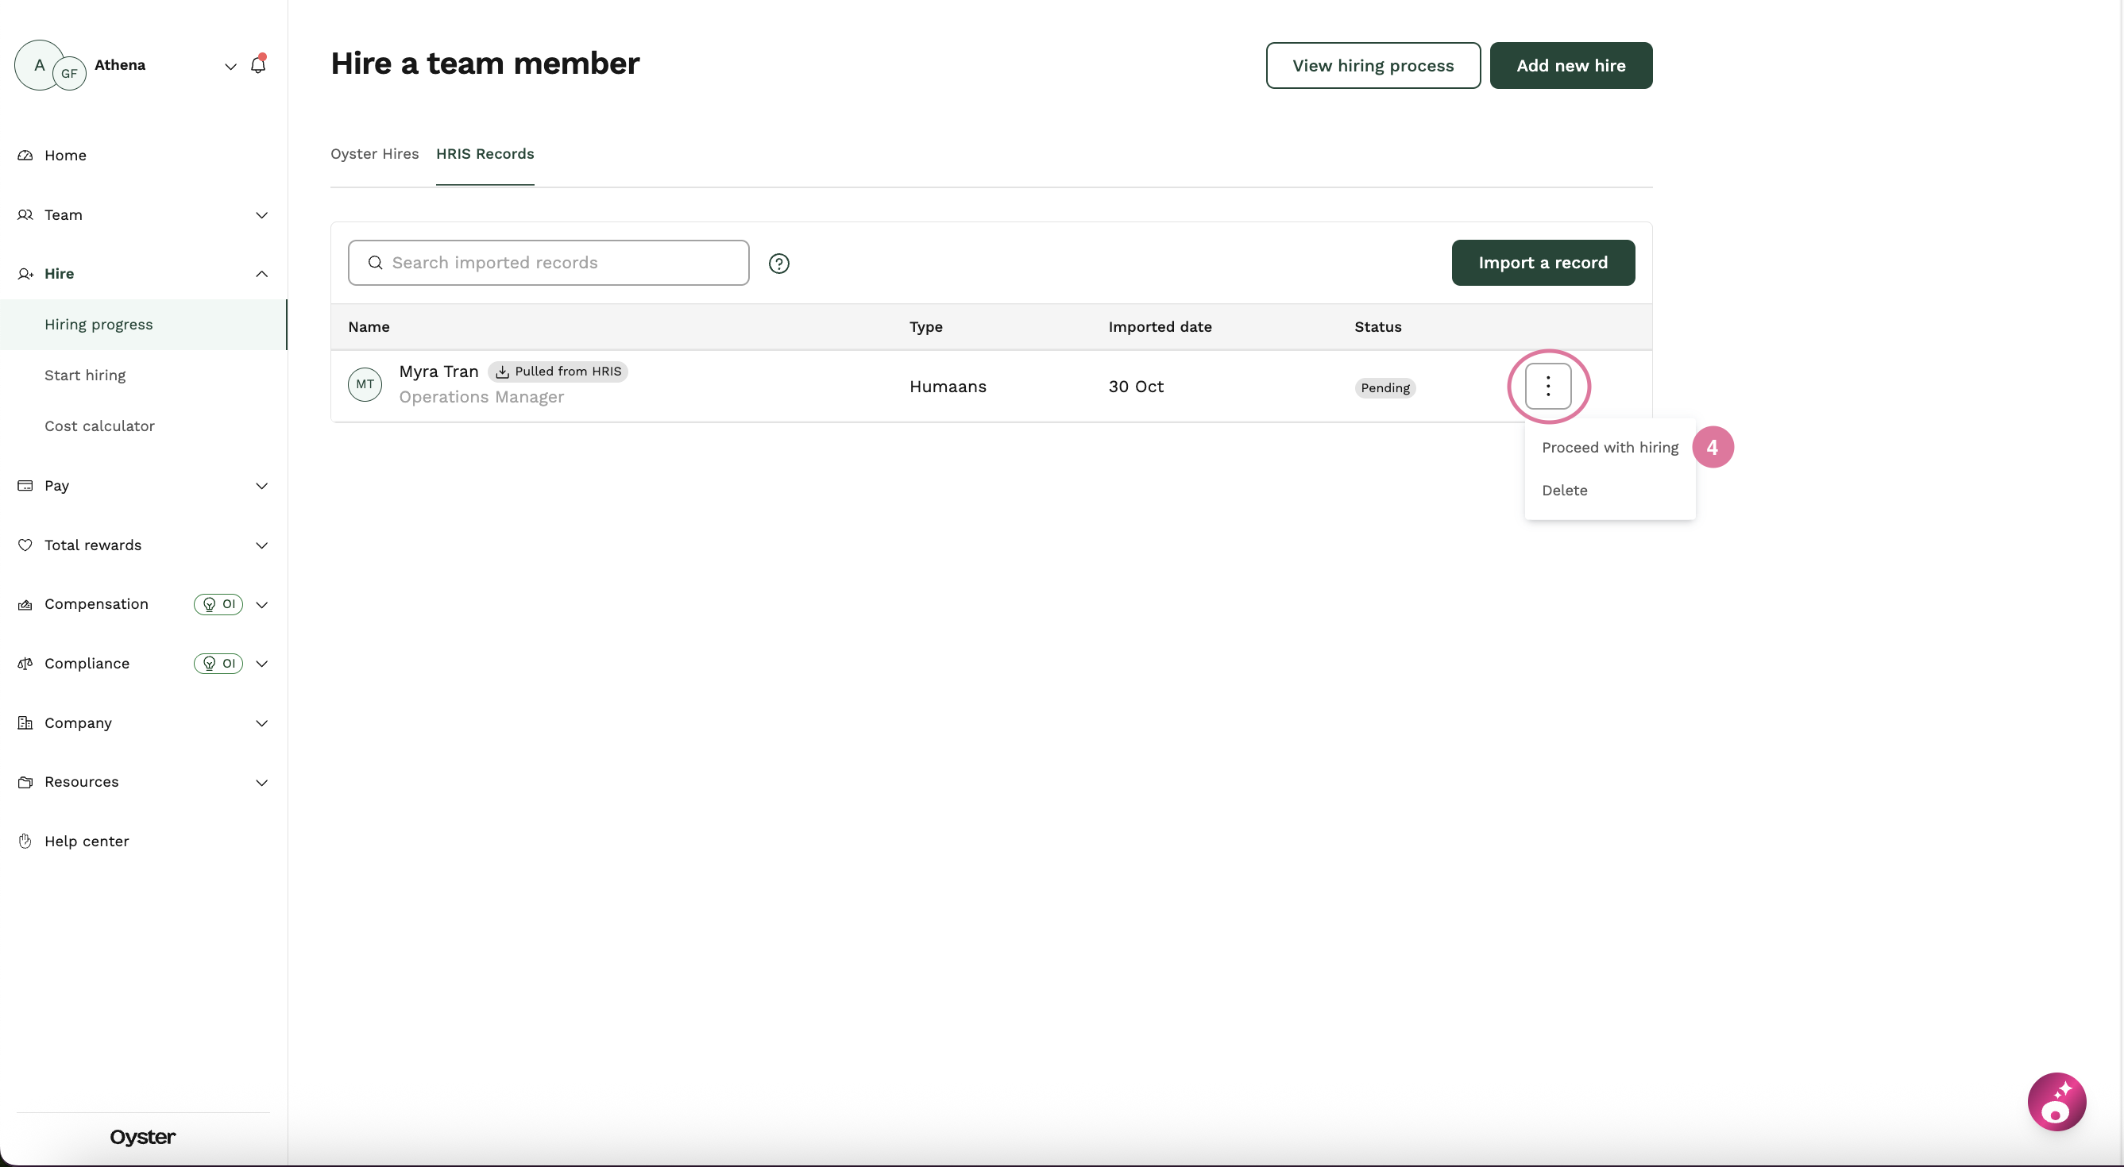Click the Company building icon
This screenshot has height=1167, width=2124.
(25, 722)
